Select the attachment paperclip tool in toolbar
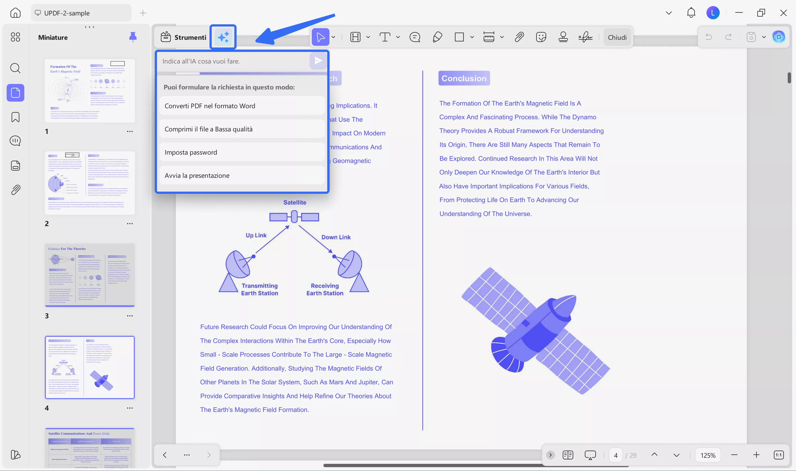Screen dimensions: 796x471 point(519,37)
